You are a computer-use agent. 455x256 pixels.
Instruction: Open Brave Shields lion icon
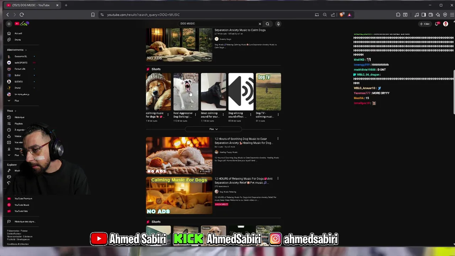click(342, 15)
